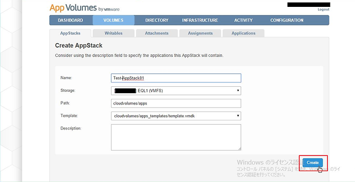Click the Create button

313,163
